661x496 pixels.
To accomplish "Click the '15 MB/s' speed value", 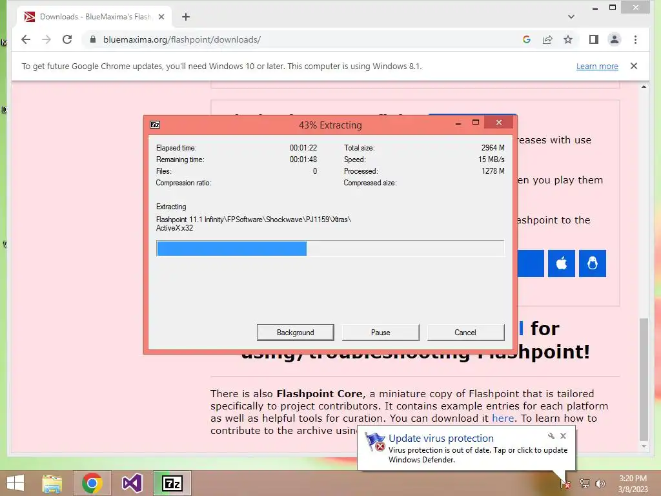I will (x=491, y=160).
